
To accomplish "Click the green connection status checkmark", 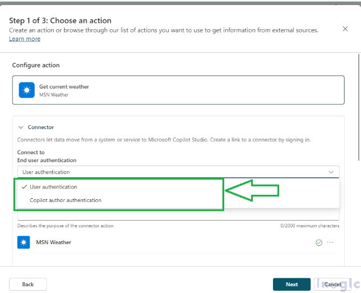I will [x=319, y=242].
